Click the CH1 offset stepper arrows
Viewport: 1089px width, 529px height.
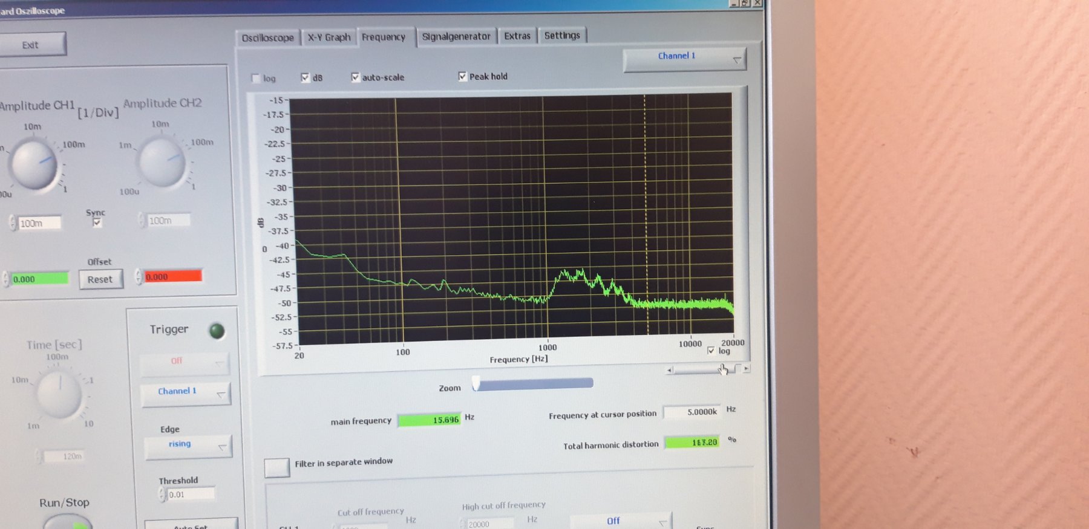(x=6, y=279)
